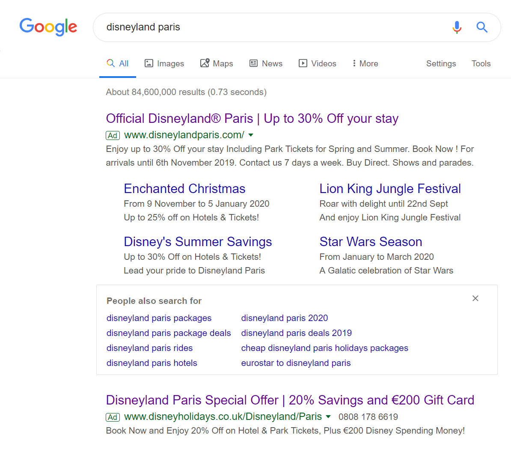
Task: Open Lion King Jungle Festival sitelink
Action: point(390,189)
